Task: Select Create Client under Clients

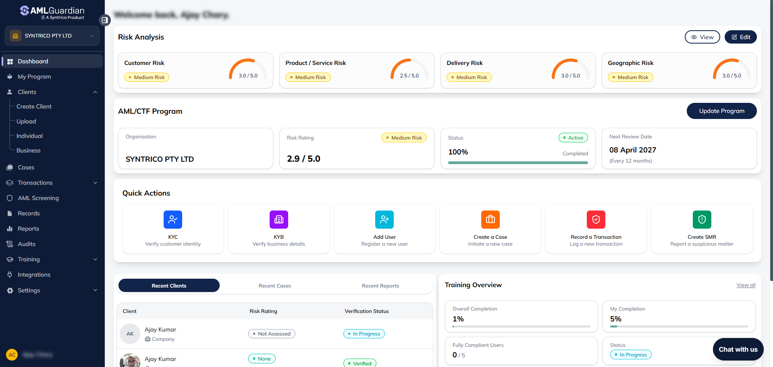Action: (x=34, y=106)
